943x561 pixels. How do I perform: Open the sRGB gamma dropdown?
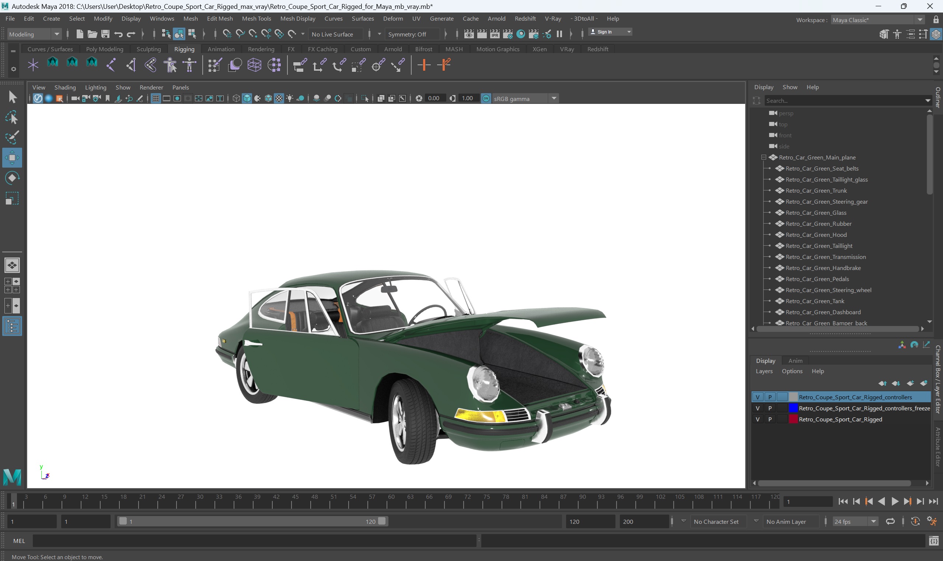pos(525,98)
